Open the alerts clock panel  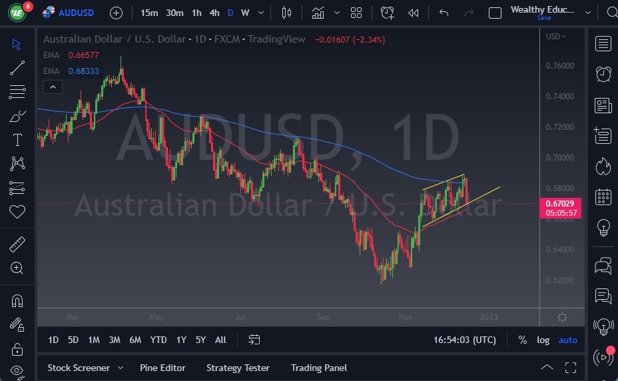tap(603, 74)
